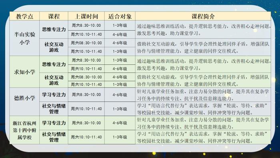This screenshot has height=158, width=280.
Task: Click the 教学点 column header
Action: coord(24,16)
